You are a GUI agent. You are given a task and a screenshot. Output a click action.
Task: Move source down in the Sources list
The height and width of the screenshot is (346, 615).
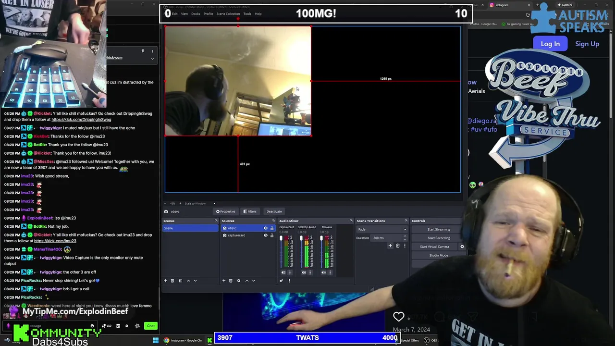(x=254, y=281)
